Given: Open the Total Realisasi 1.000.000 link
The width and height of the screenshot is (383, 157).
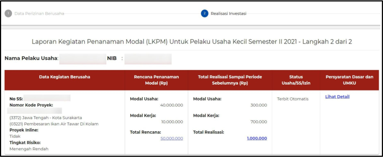Looking at the screenshot, I should coord(257,138).
